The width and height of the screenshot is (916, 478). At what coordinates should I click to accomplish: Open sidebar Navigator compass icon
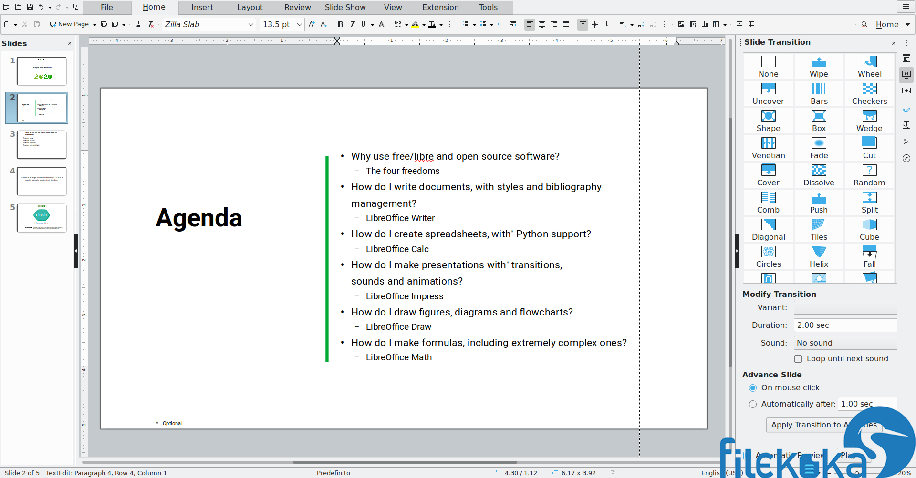(906, 158)
